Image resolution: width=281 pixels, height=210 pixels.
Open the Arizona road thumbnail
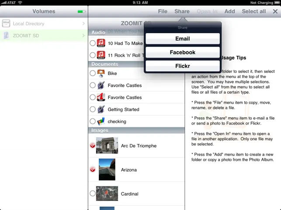pyautogui.click(x=107, y=169)
